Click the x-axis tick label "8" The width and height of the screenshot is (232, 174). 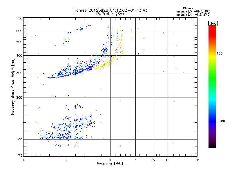(154, 160)
